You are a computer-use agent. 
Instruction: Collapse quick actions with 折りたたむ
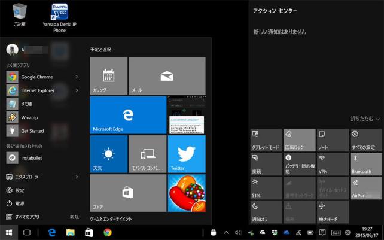[x=365, y=119]
